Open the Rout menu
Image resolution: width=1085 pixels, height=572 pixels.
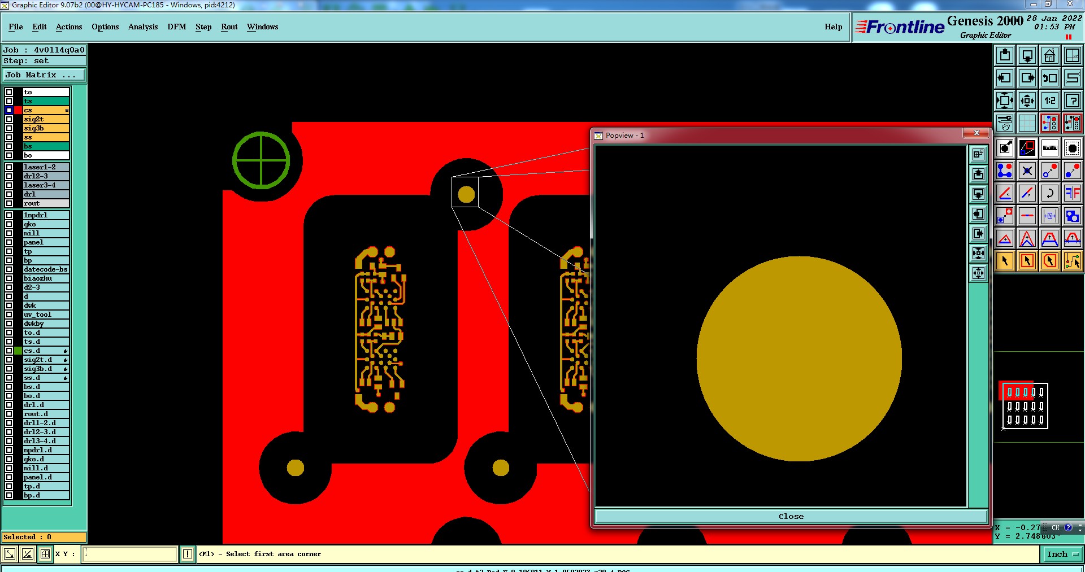[x=229, y=27]
